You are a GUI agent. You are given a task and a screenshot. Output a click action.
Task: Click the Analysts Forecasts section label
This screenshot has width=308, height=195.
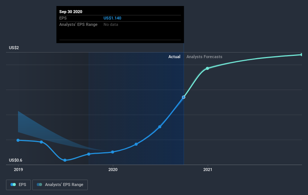[x=204, y=57]
